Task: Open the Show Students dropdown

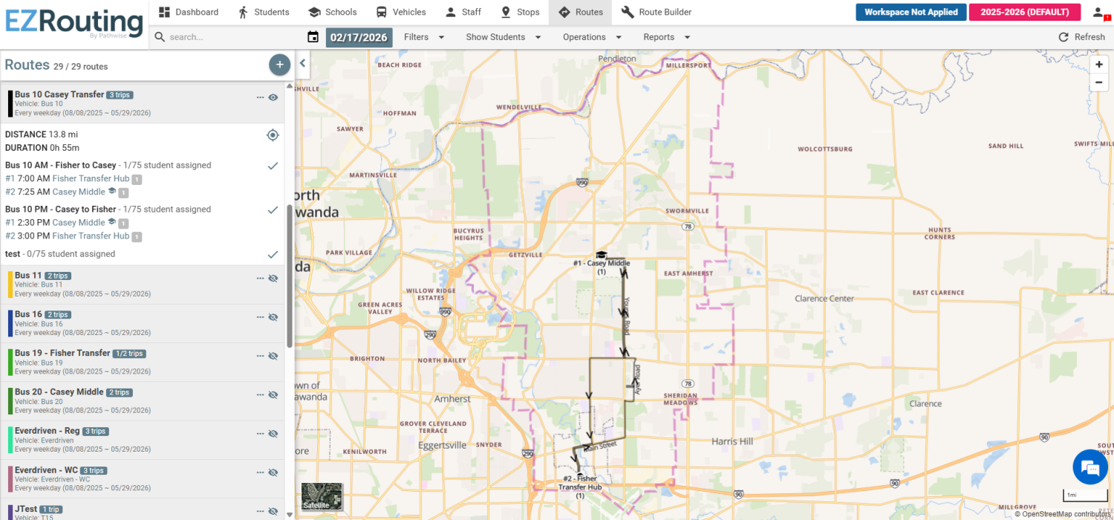Action: coord(503,37)
